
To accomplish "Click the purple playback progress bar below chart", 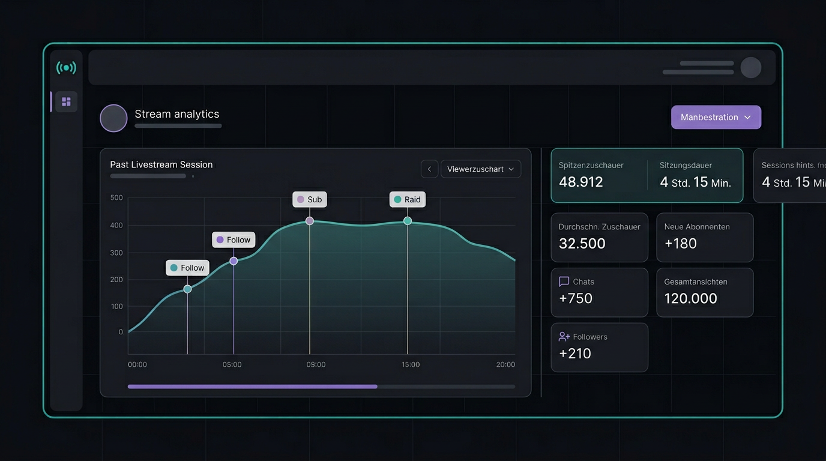I will coord(252,386).
